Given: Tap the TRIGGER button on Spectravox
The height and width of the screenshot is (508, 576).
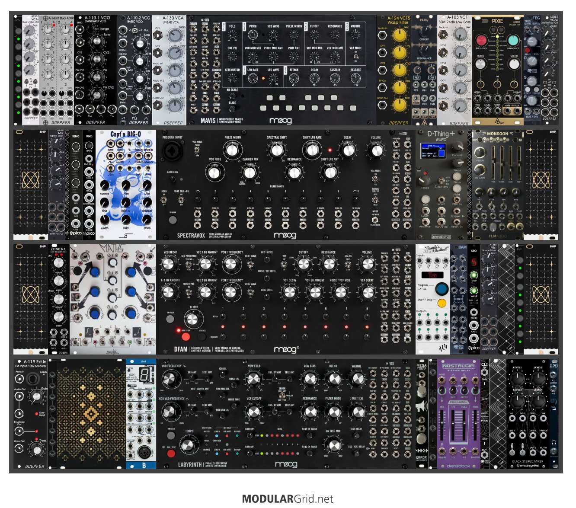Looking at the screenshot, I should [173, 220].
